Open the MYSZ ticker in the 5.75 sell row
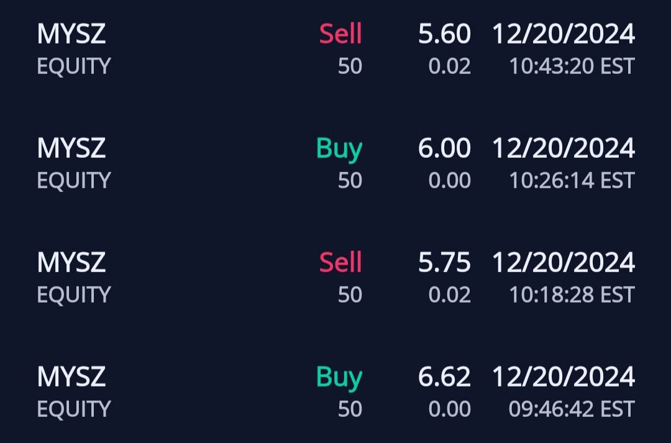The image size is (671, 443). click(x=71, y=262)
